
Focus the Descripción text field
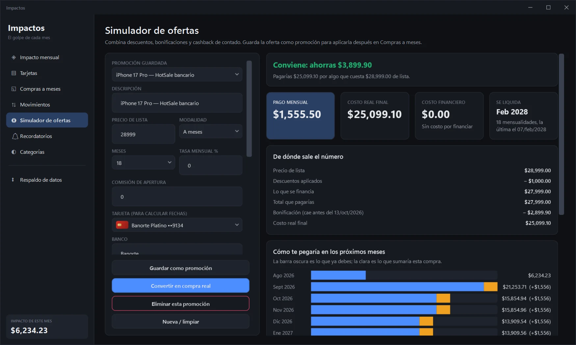pos(177,103)
